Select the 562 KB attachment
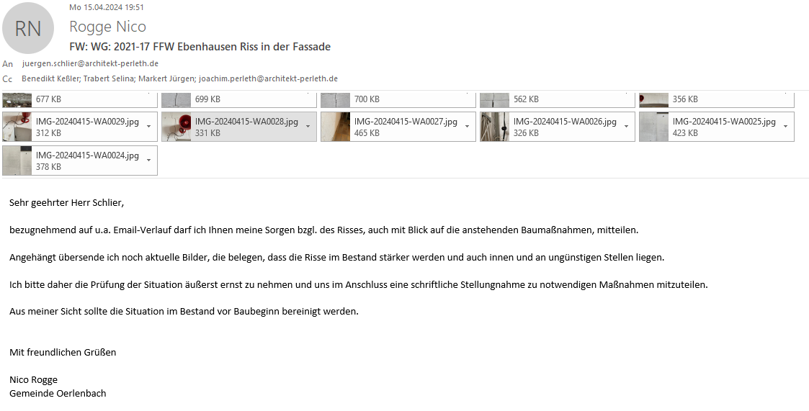The width and height of the screenshot is (809, 411). [557, 99]
